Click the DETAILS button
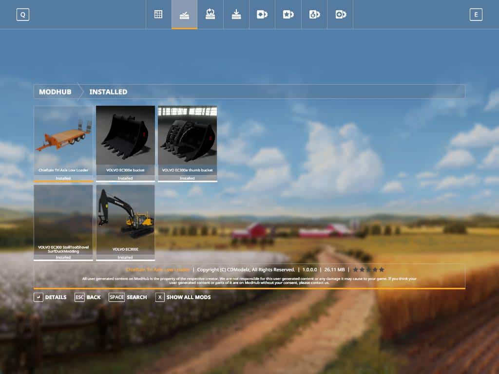 [x=50, y=297]
